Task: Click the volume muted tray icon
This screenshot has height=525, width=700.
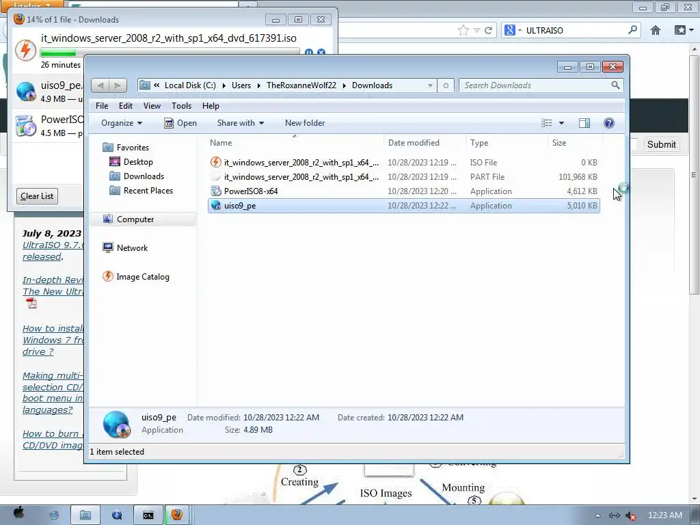Action: click(x=631, y=515)
